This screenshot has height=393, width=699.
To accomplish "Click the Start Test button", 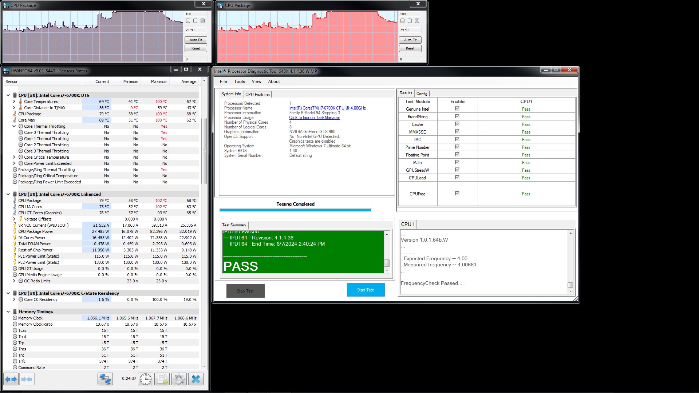I will (366, 290).
